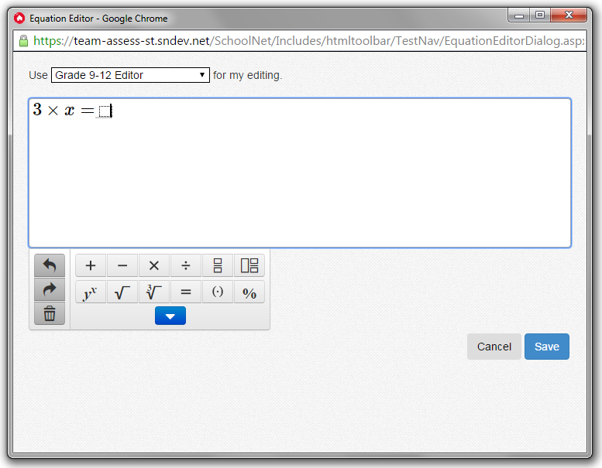The height and width of the screenshot is (468, 602).
Task: Click the trash can to clear equation
Action: point(50,313)
